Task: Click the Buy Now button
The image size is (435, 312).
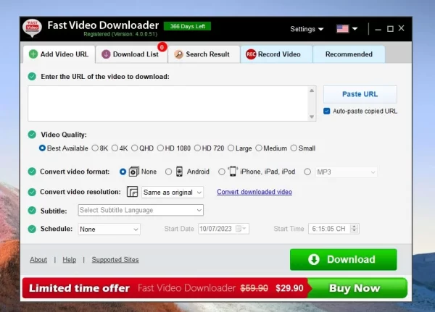Action: pyautogui.click(x=357, y=288)
